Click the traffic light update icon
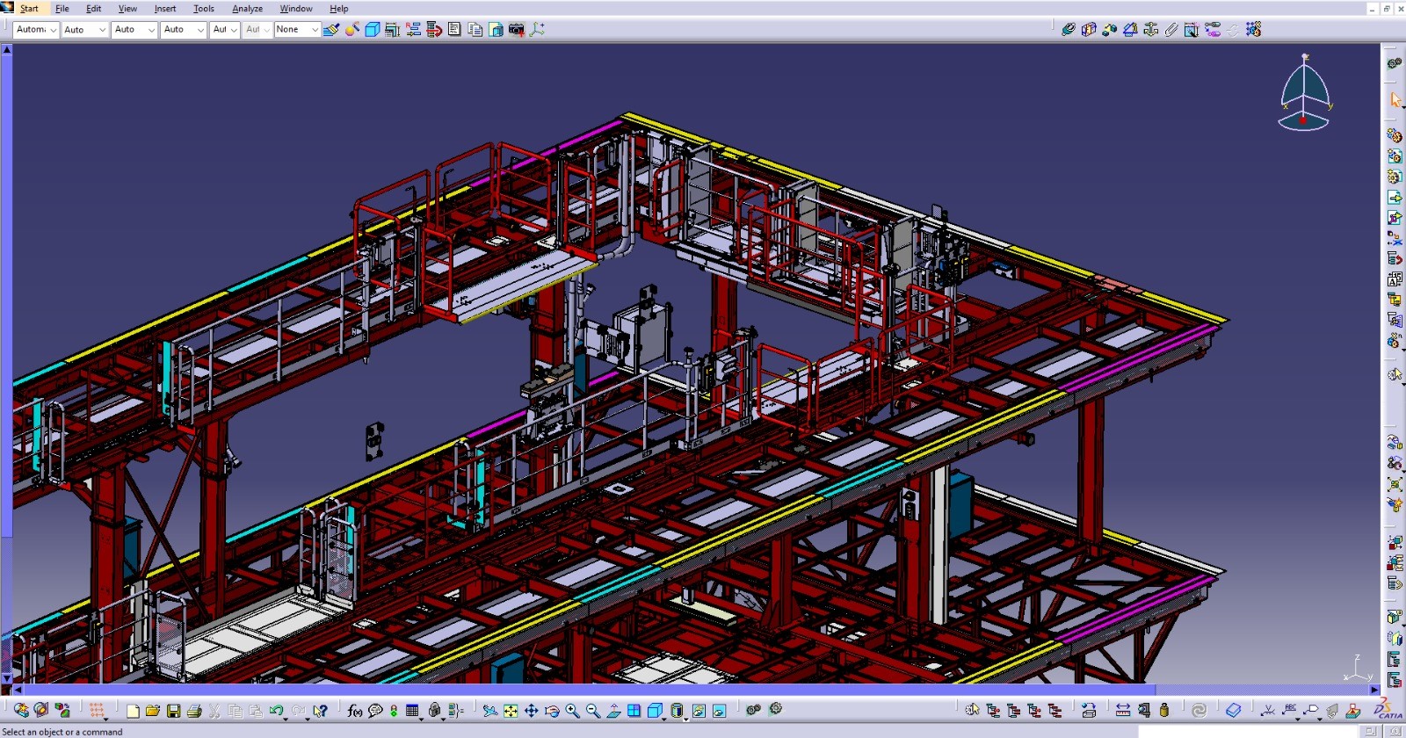This screenshot has width=1406, height=738. tap(394, 711)
